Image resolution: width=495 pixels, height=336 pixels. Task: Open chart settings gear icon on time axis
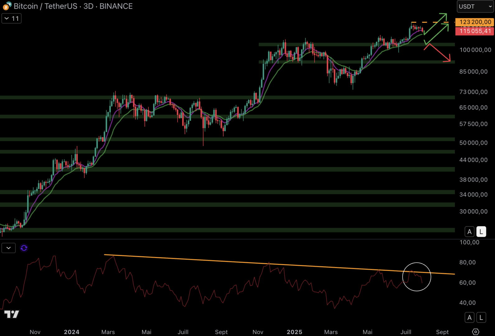click(x=475, y=332)
